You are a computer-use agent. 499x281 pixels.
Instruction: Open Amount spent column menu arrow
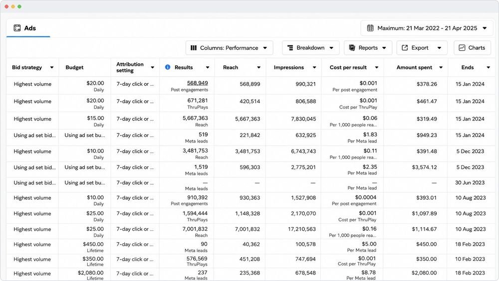[x=441, y=67]
